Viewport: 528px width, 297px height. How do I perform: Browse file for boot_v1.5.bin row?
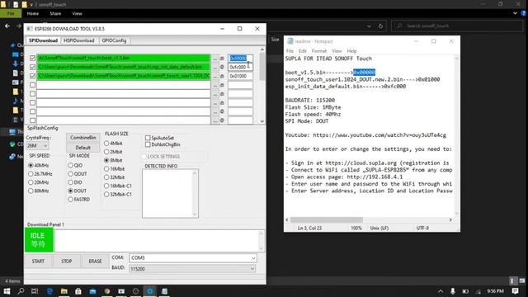215,59
